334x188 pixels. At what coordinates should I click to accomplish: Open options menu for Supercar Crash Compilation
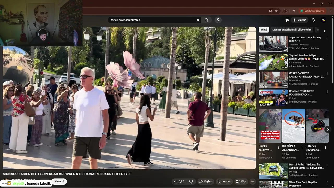click(x=327, y=38)
